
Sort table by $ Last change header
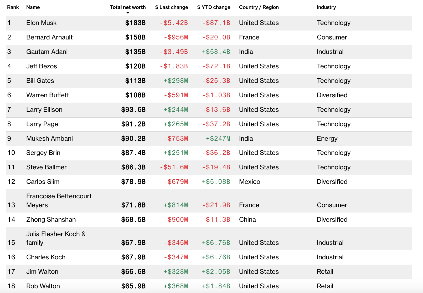[x=172, y=7]
